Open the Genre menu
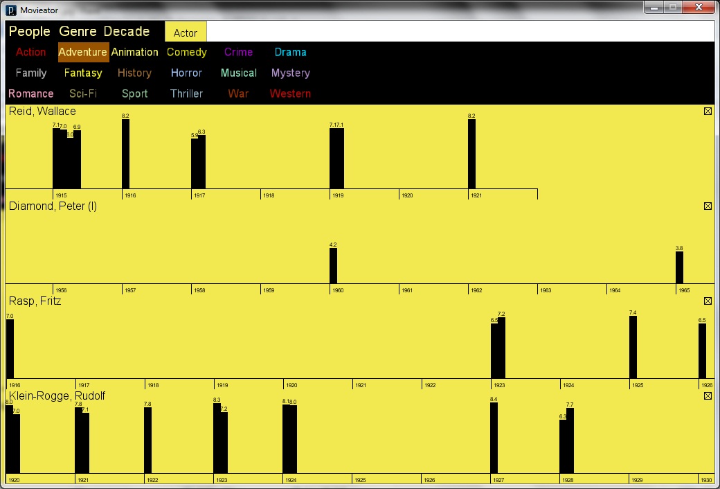The height and width of the screenshot is (489, 720). 78,32
